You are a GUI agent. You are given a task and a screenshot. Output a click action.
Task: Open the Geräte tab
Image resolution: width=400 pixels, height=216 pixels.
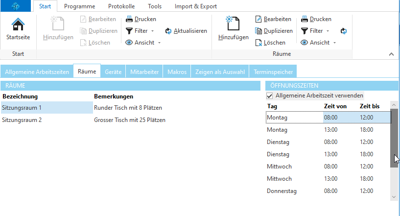click(x=113, y=72)
